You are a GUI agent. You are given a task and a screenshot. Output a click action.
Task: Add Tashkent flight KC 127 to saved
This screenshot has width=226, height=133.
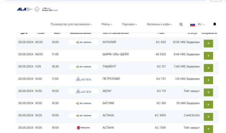click(x=208, y=68)
